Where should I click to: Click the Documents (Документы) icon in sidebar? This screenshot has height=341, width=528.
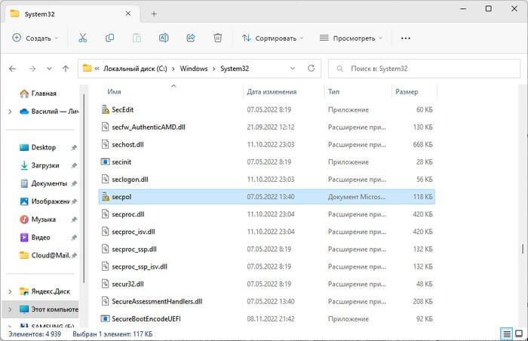24,183
